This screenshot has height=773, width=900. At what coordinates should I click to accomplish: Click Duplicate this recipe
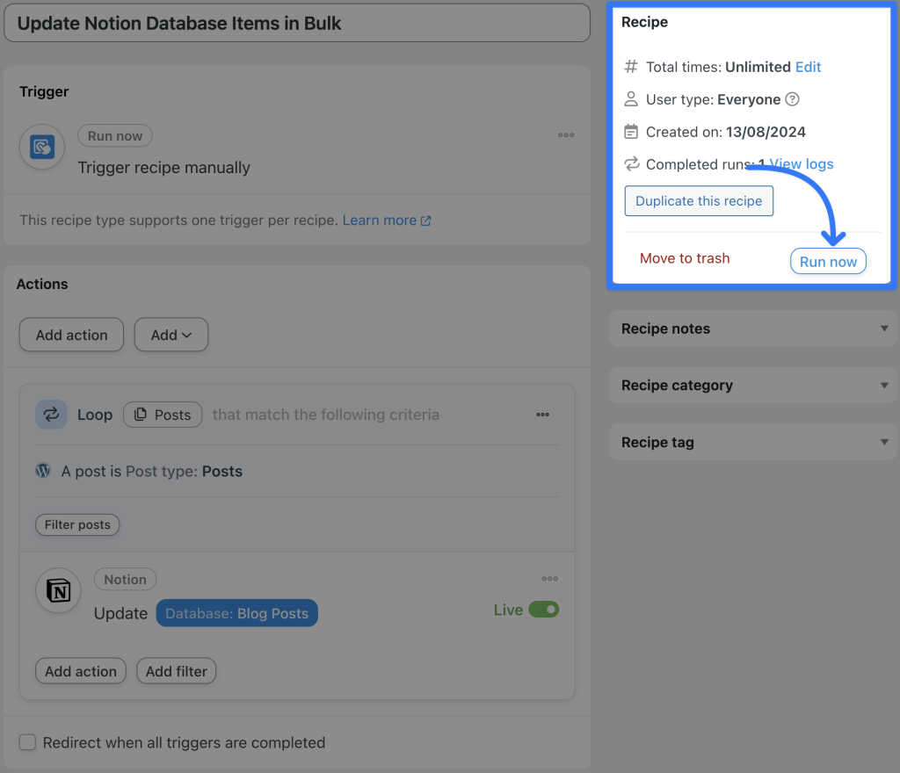(698, 200)
